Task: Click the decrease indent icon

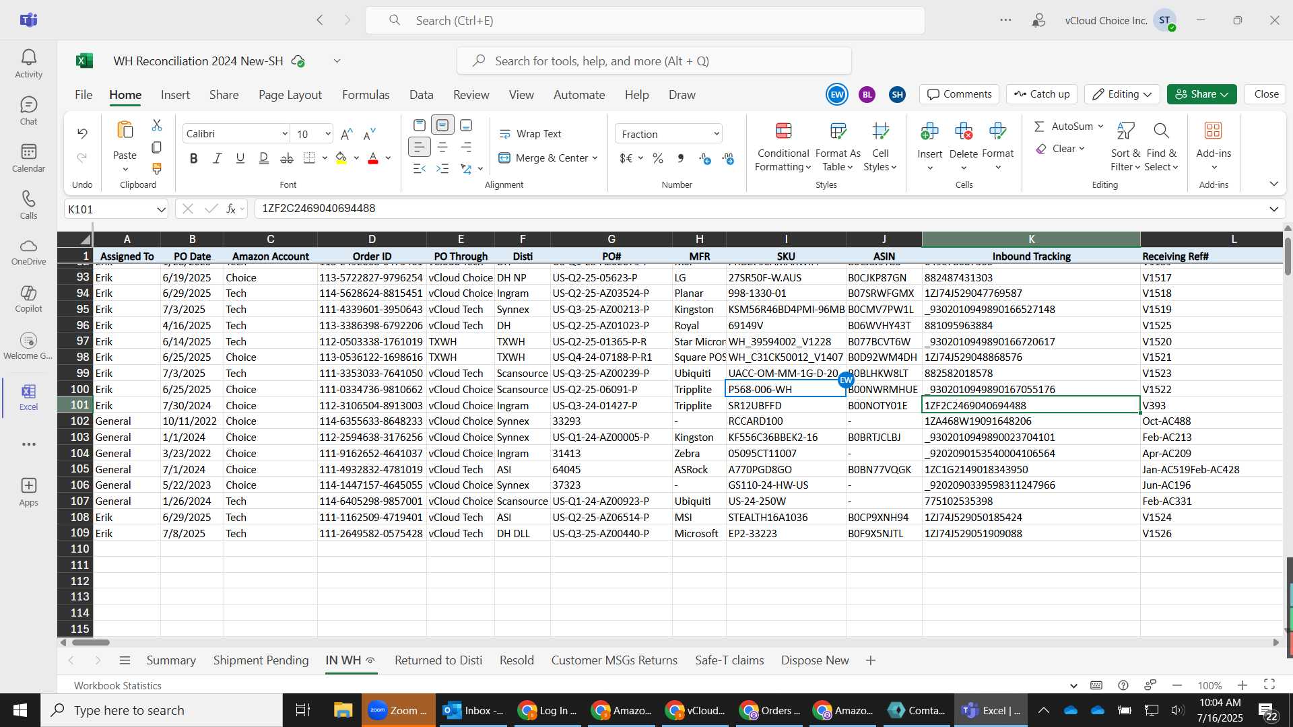Action: point(419,168)
